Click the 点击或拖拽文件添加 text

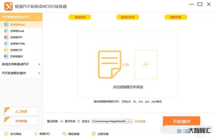[128, 87]
